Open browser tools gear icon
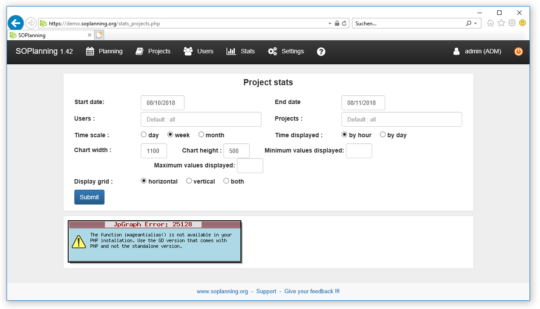The width and height of the screenshot is (540, 309). (x=512, y=23)
